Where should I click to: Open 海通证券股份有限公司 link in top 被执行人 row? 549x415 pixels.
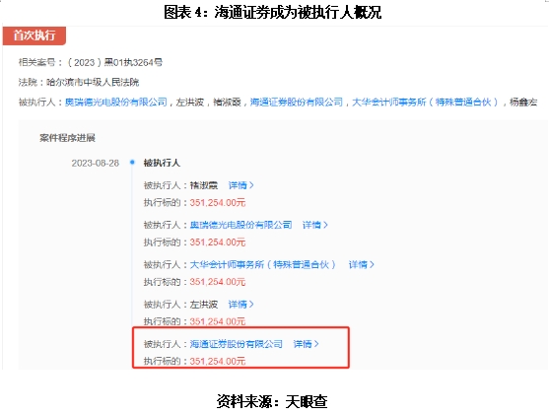pyautogui.click(x=297, y=103)
